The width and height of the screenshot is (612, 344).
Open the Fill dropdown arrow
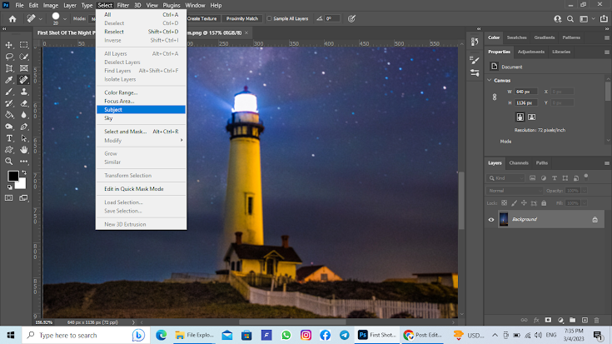coord(585,203)
